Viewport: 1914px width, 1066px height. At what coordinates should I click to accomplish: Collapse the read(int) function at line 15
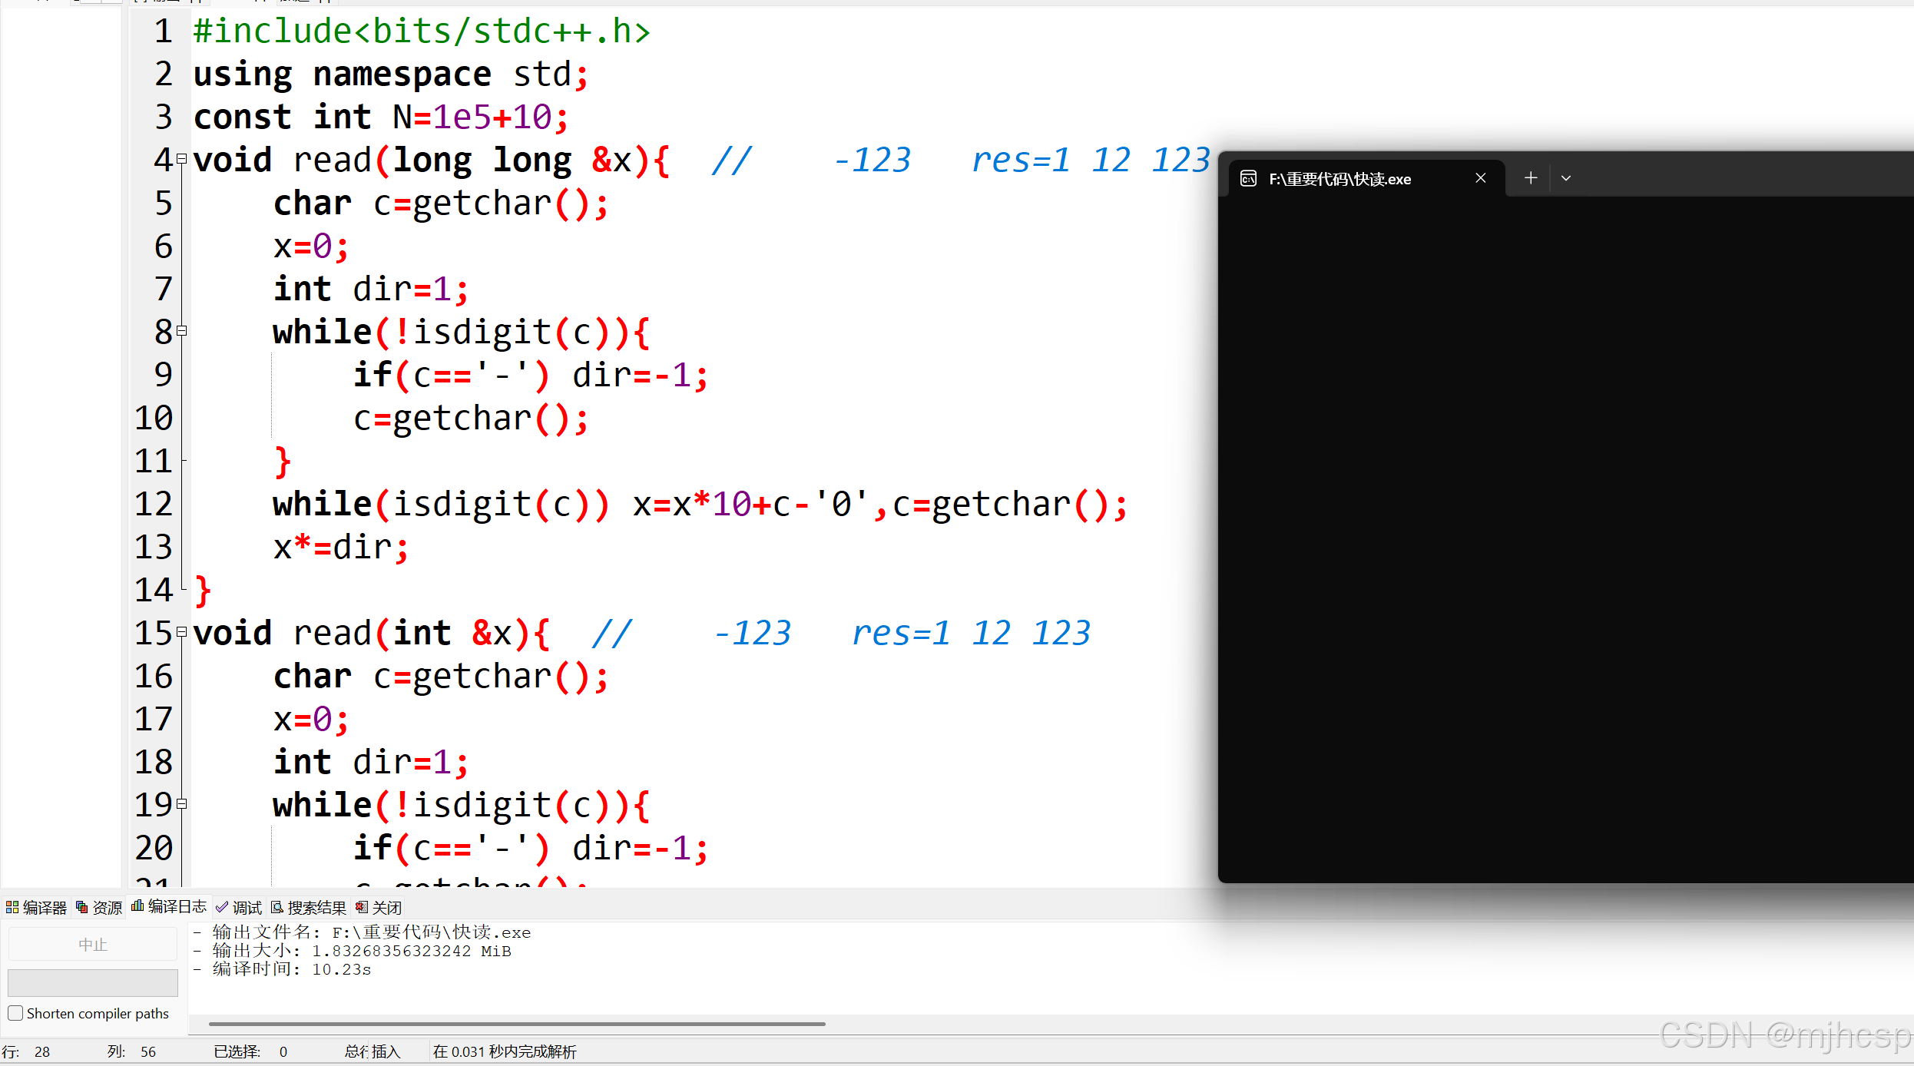click(182, 632)
